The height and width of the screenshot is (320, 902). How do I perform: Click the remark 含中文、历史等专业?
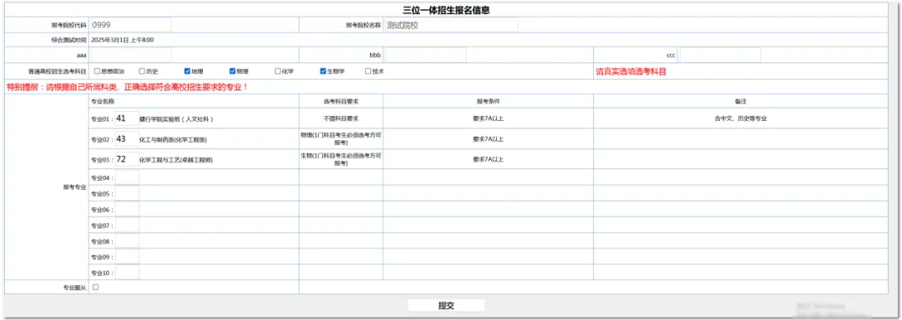point(740,118)
